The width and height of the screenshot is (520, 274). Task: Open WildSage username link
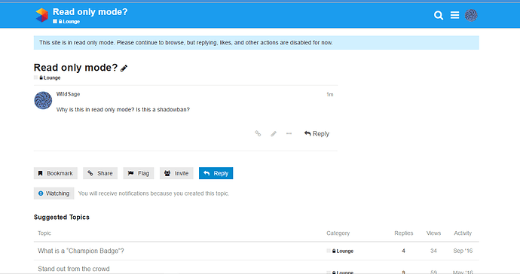coord(68,94)
